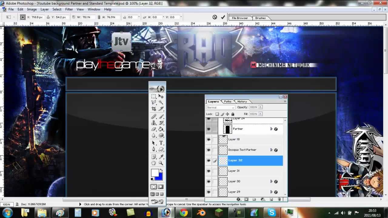Select the Polygonal Lasso tool

coord(154,103)
